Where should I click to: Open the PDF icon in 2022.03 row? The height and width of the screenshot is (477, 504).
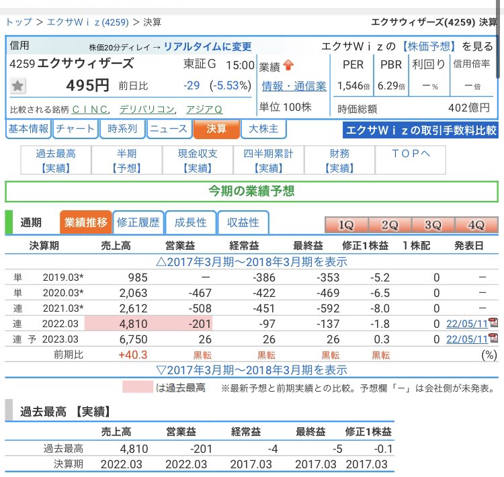[493, 322]
